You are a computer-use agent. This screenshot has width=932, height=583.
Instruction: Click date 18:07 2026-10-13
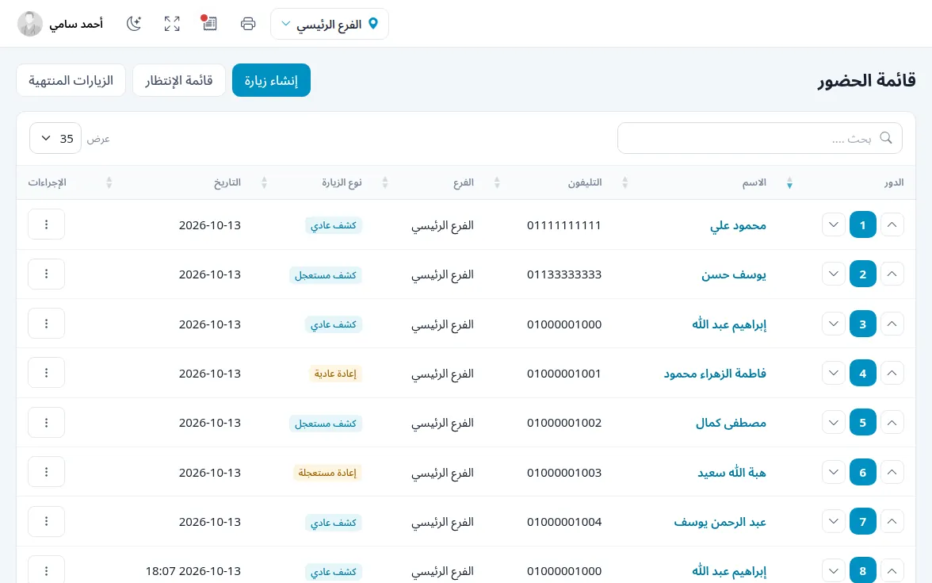point(193,571)
